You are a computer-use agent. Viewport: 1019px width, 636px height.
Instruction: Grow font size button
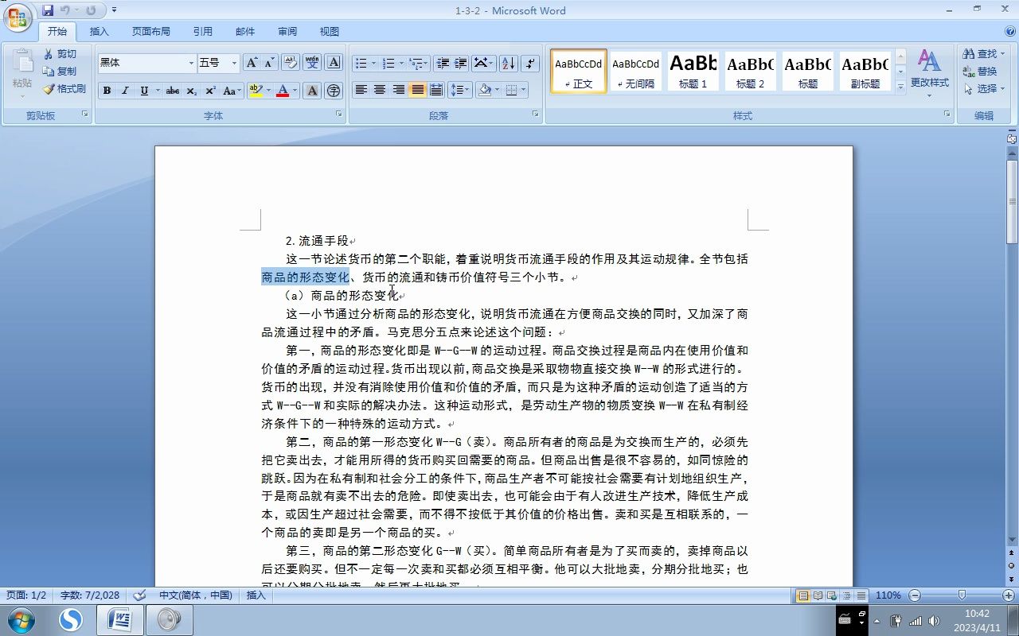pyautogui.click(x=252, y=63)
